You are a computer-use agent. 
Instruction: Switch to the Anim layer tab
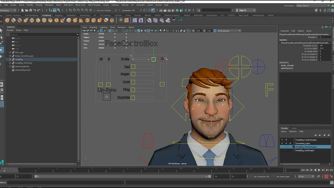[x=294, y=128]
